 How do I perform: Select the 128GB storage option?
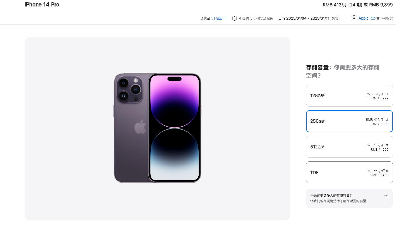coord(349,95)
